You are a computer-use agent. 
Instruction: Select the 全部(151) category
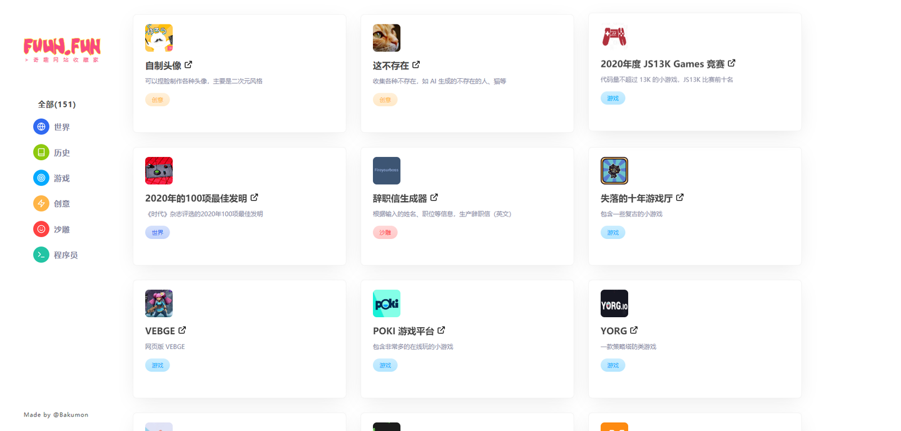pyautogui.click(x=57, y=104)
